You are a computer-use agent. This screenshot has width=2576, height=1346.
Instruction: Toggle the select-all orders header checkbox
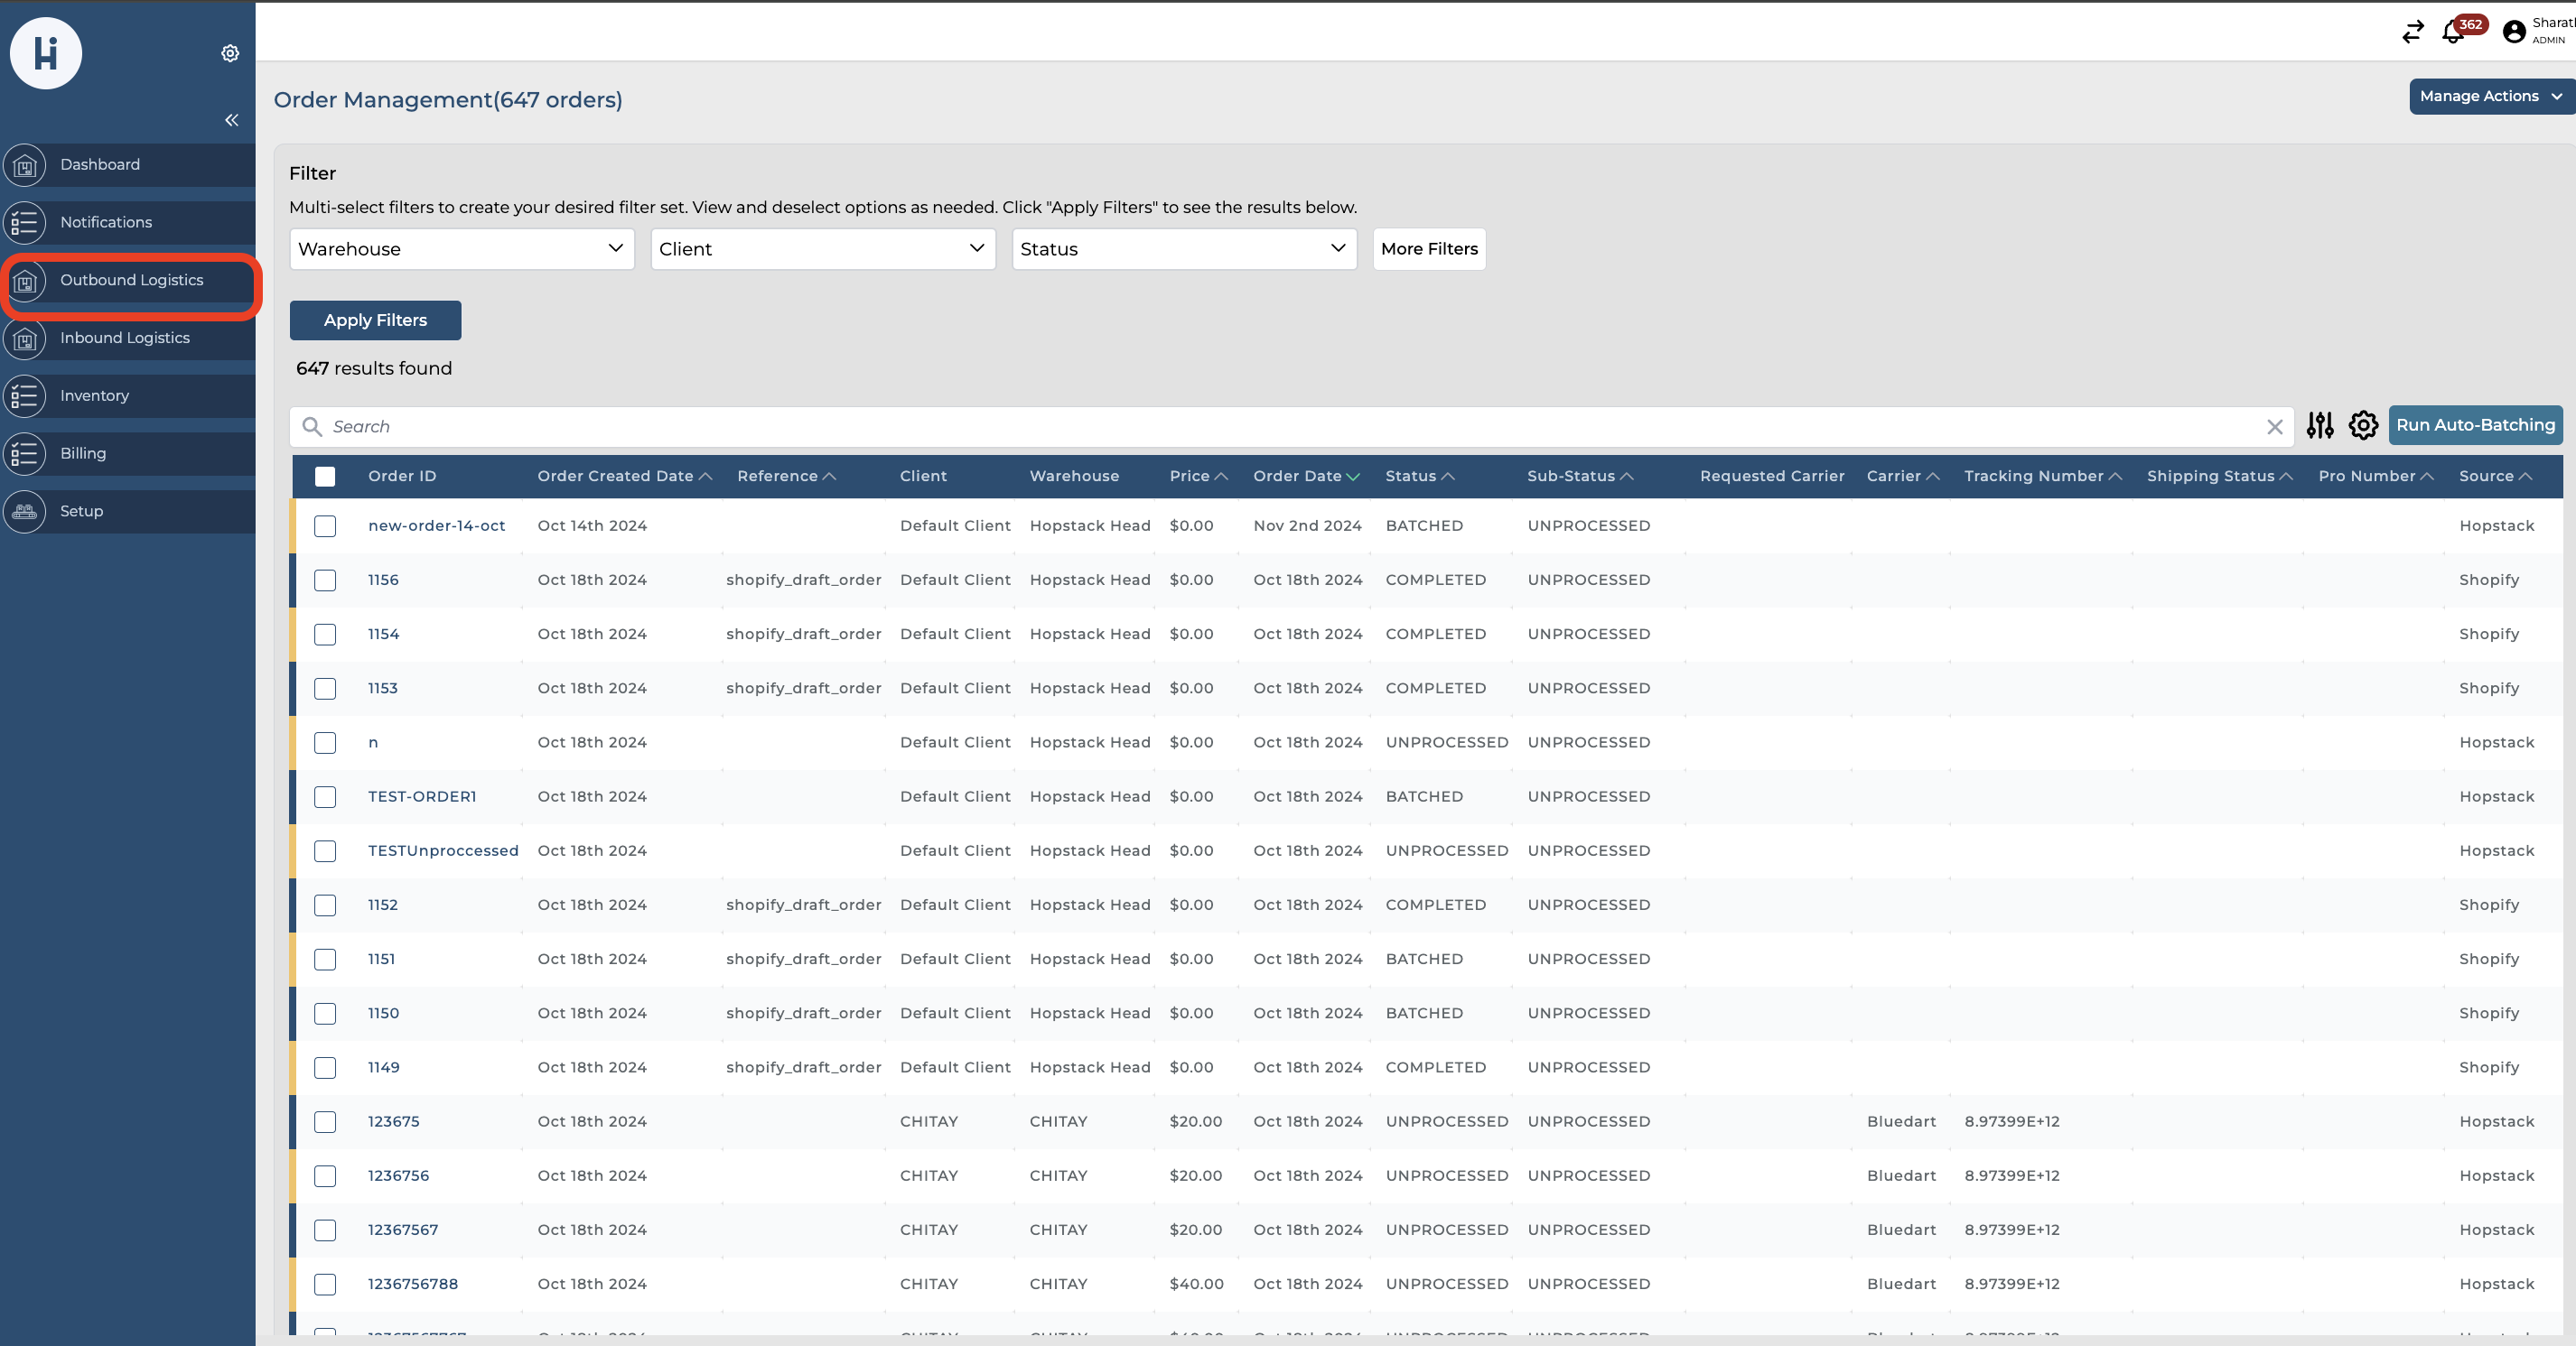(x=325, y=477)
